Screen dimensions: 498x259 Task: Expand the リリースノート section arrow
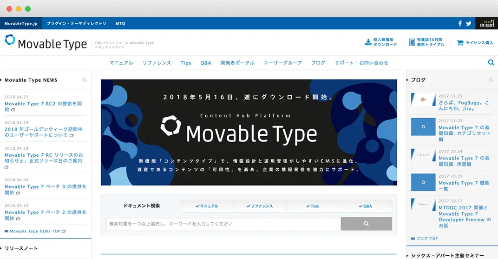coord(1,248)
